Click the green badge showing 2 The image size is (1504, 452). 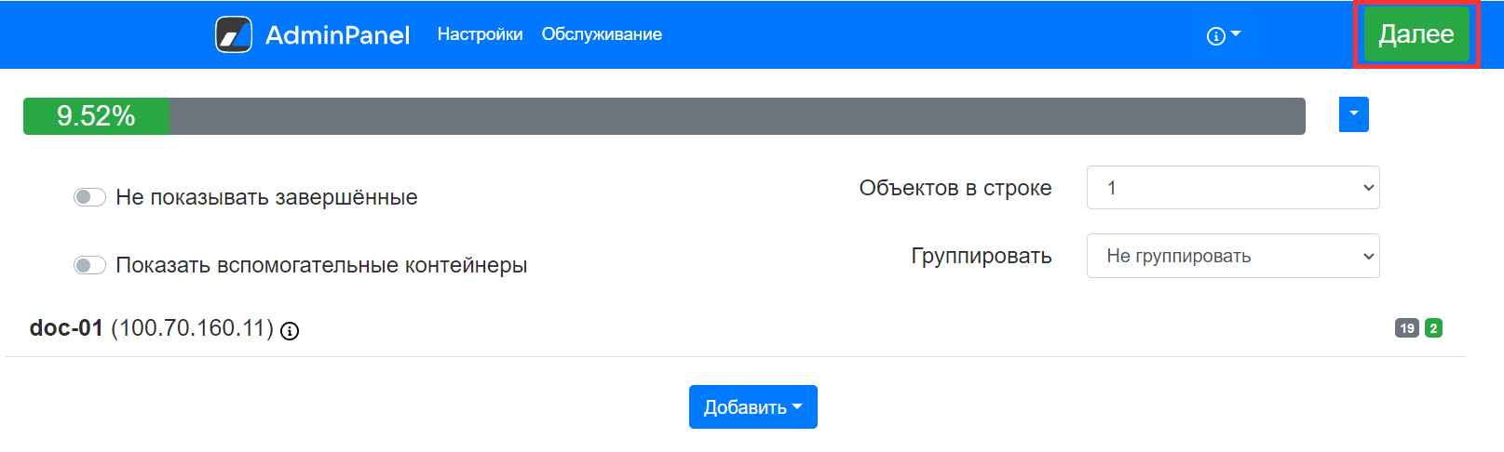(x=1433, y=328)
